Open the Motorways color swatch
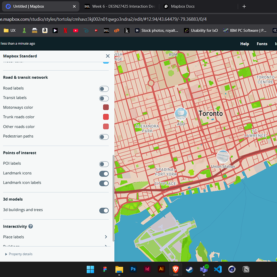 [x=106, y=107]
